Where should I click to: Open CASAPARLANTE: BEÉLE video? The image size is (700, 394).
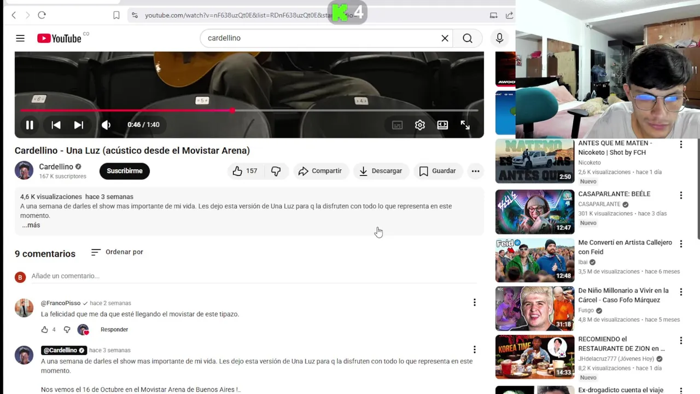(x=535, y=212)
